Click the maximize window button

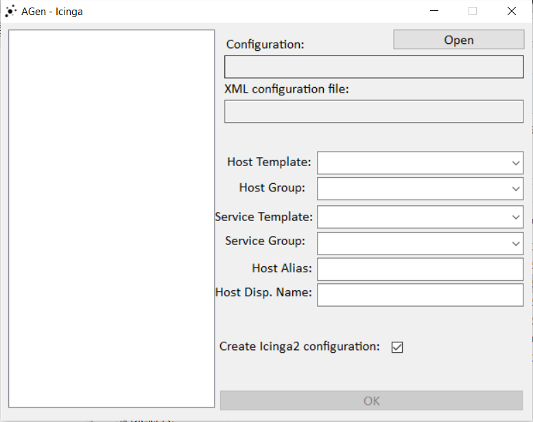[473, 11]
